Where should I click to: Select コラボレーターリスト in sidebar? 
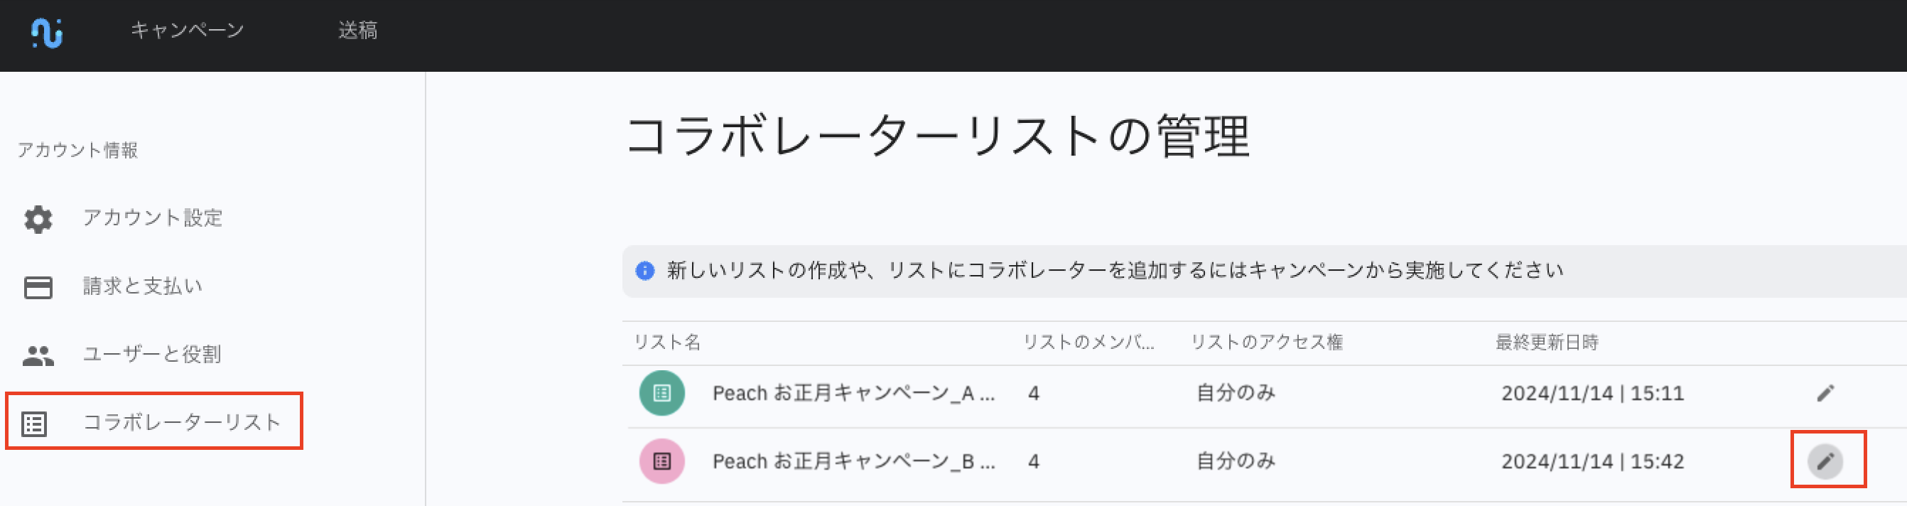(x=181, y=422)
